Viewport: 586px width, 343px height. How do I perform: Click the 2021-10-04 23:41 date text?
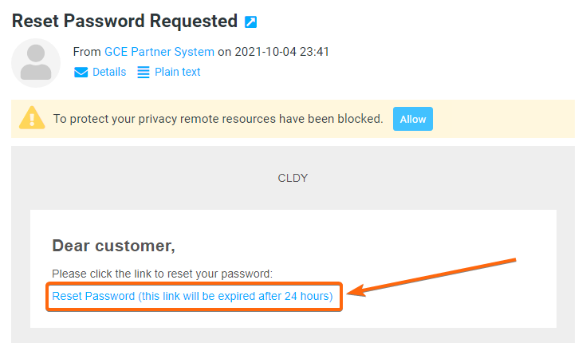coord(281,52)
